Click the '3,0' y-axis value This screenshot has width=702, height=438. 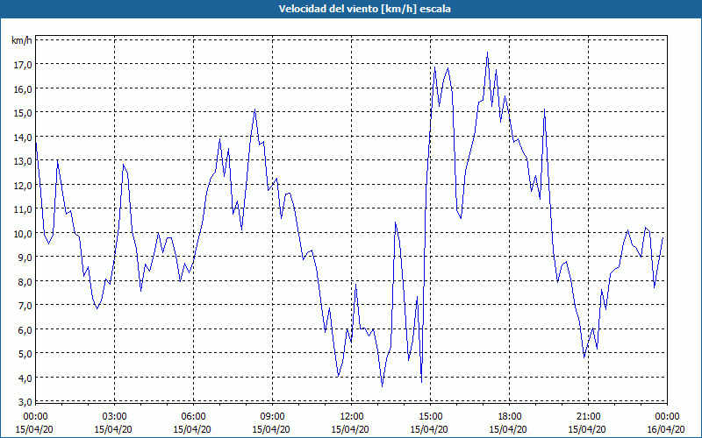pyautogui.click(x=25, y=401)
